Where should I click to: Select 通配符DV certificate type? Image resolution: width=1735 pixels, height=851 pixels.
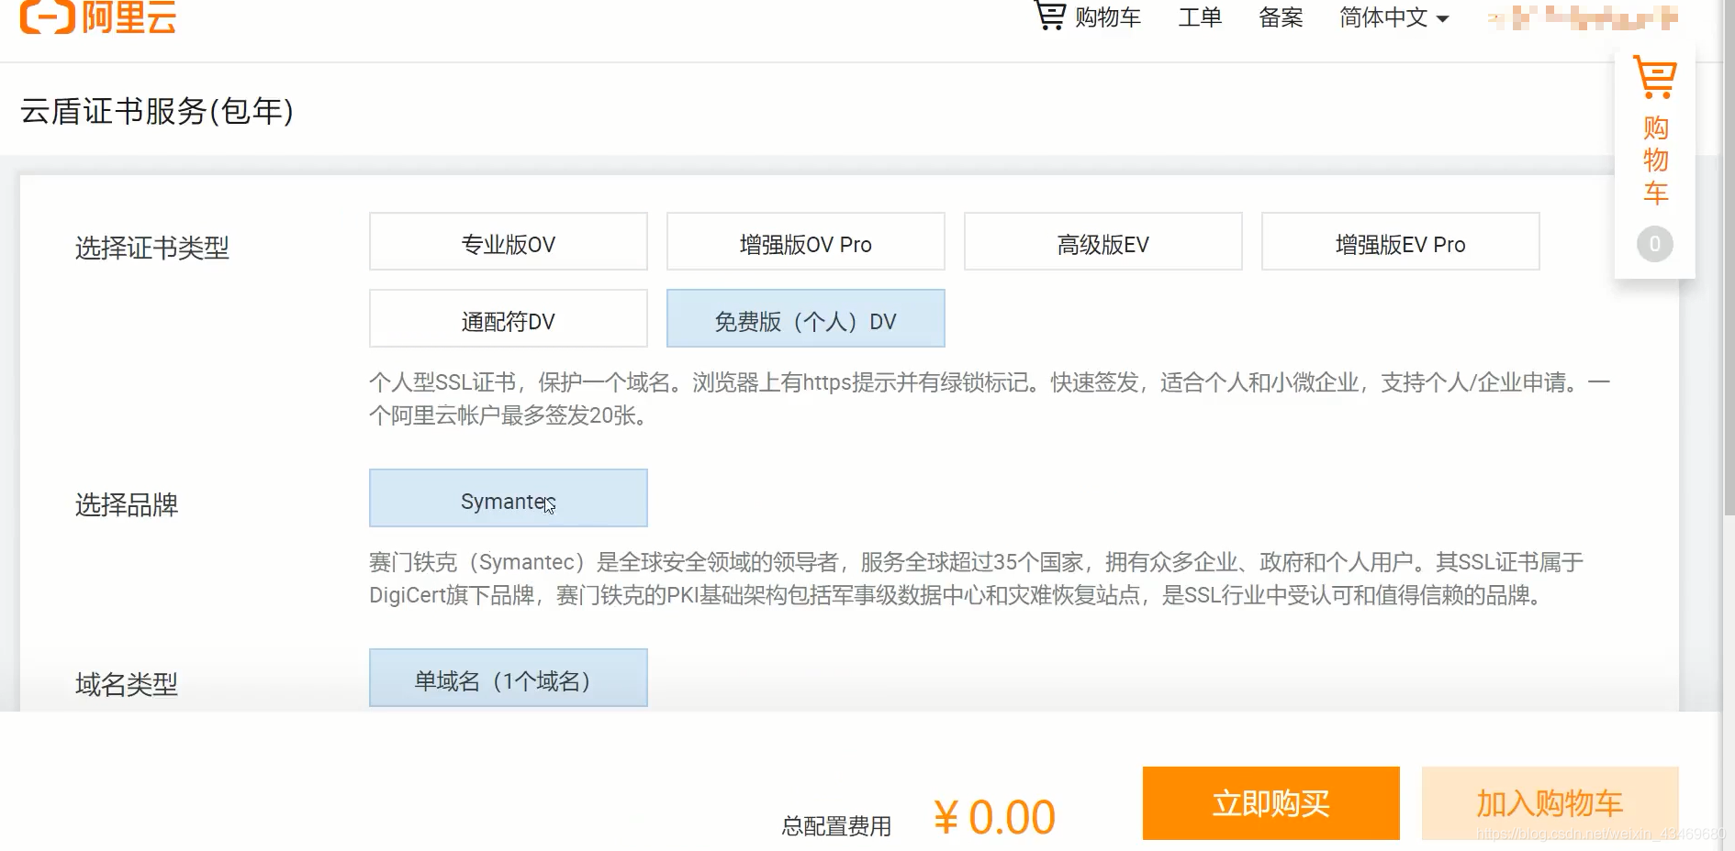tap(509, 319)
